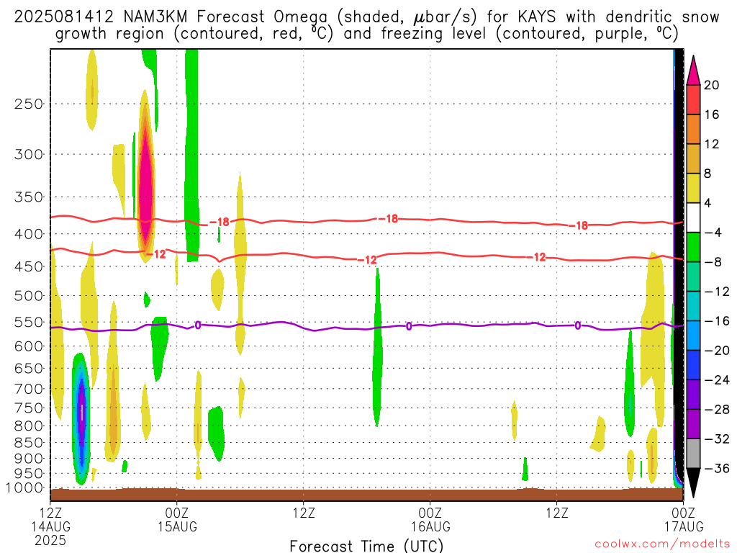Click the 250 pressure axis label

[29, 104]
